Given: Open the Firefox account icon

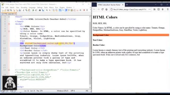Looking at the screenshot, I should (x=163, y=9).
